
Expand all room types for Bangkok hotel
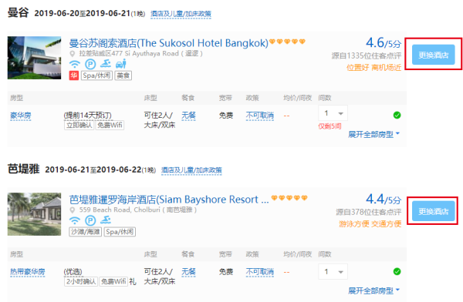coord(373,135)
